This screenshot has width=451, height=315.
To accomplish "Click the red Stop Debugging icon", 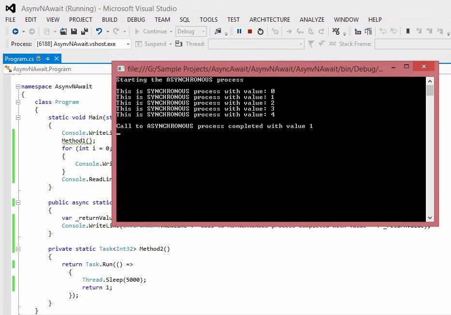I will (250, 31).
